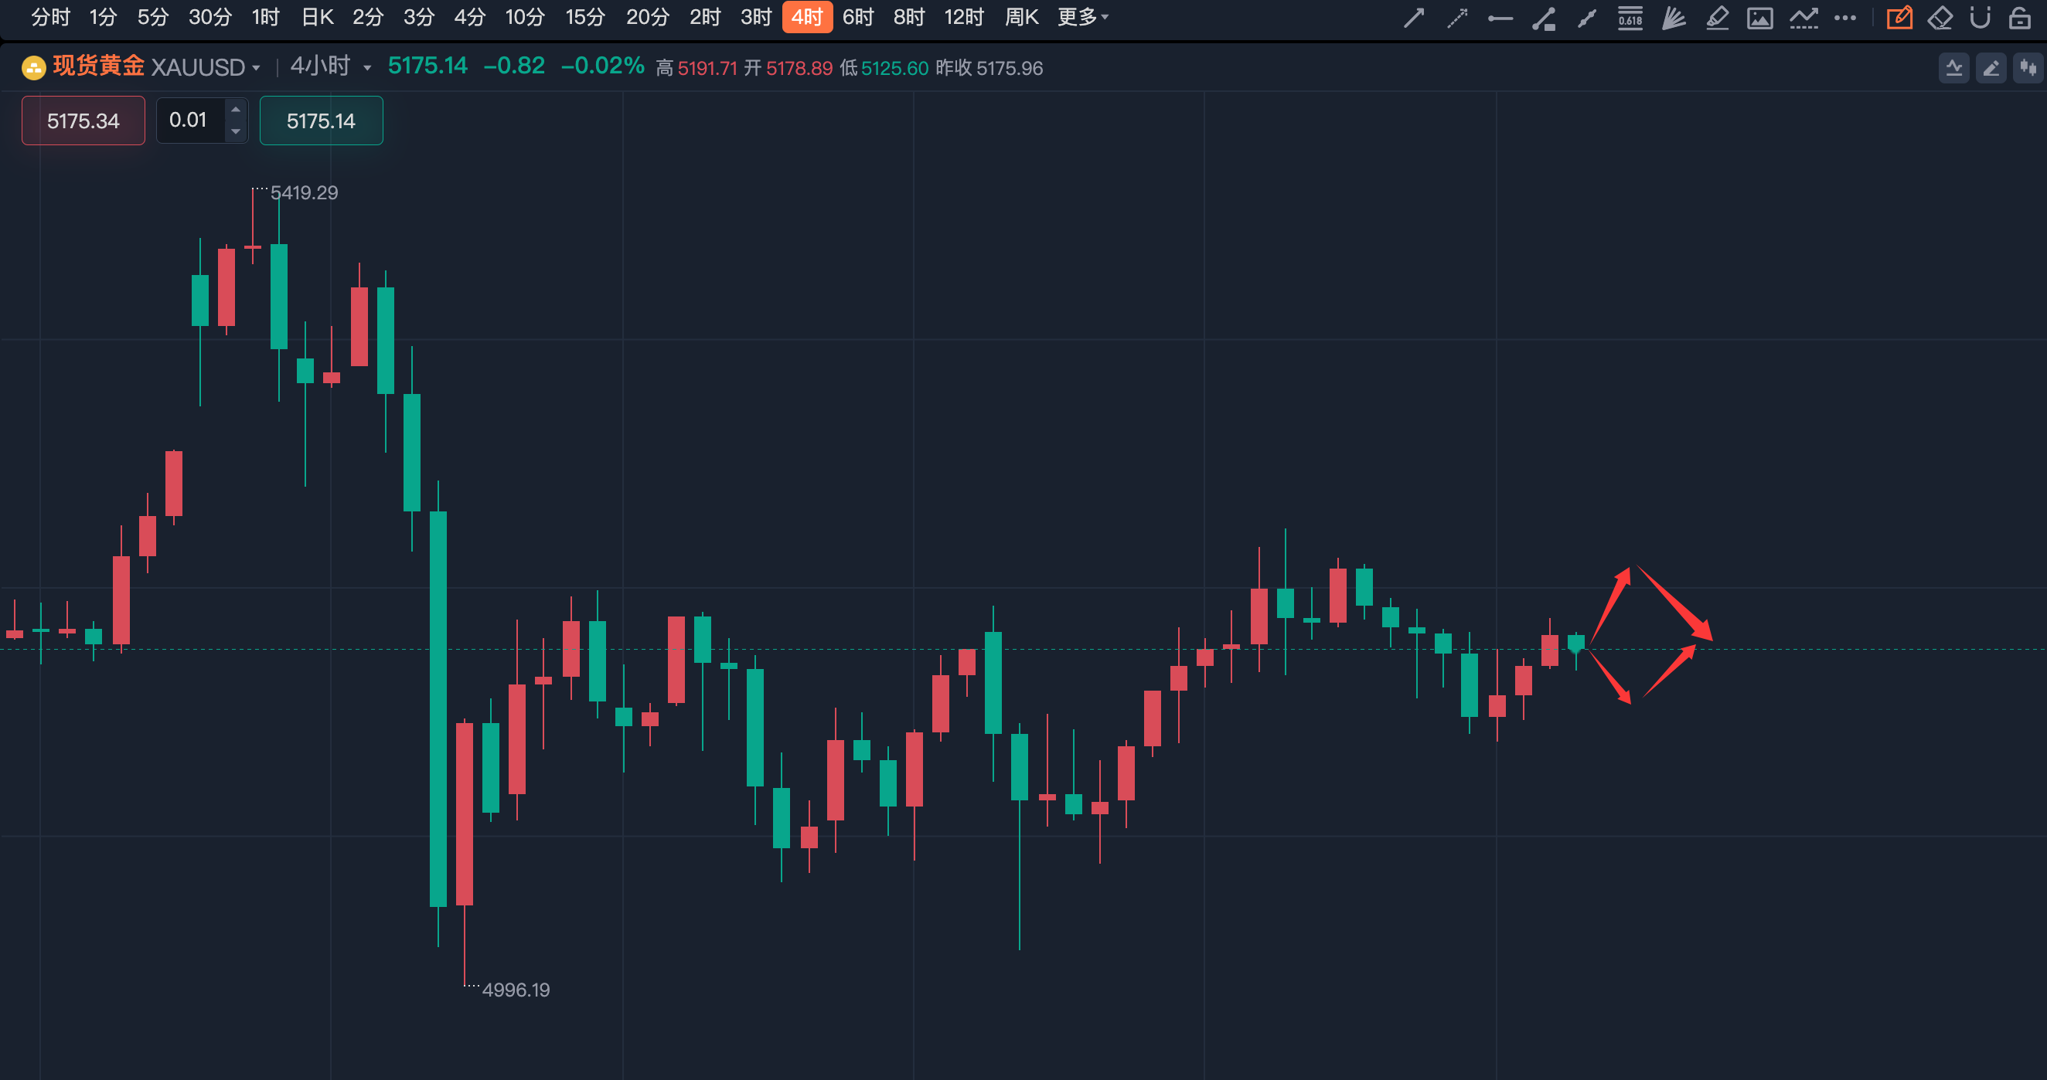This screenshot has height=1080, width=2047.
Task: Toggle the orange drawing mode icon
Action: coord(1899,18)
